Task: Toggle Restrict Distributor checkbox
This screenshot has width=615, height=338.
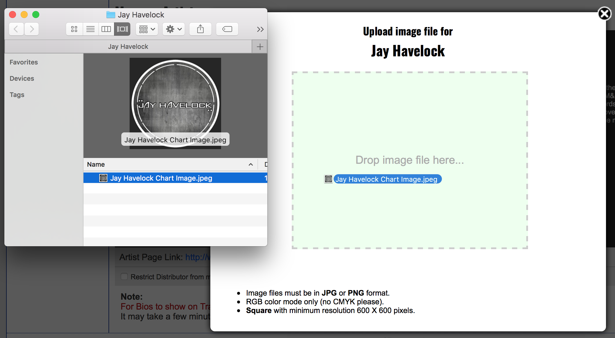Action: point(124,276)
